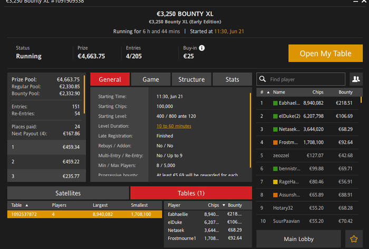This screenshot has height=249, width=369.
Task: Select table row 1092537872
Action: (x=85, y=214)
